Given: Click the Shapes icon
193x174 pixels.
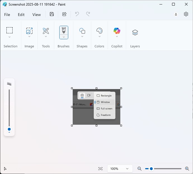Looking at the screenshot, I should click(82, 31).
